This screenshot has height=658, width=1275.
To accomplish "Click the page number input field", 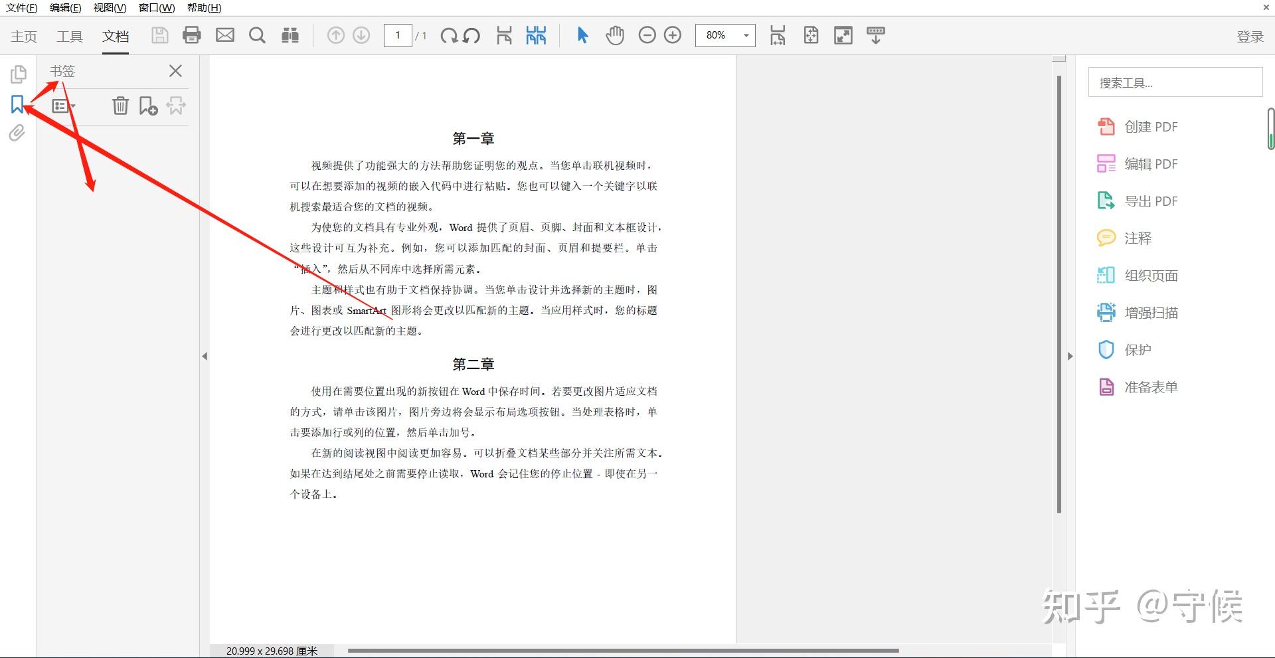I will [398, 35].
